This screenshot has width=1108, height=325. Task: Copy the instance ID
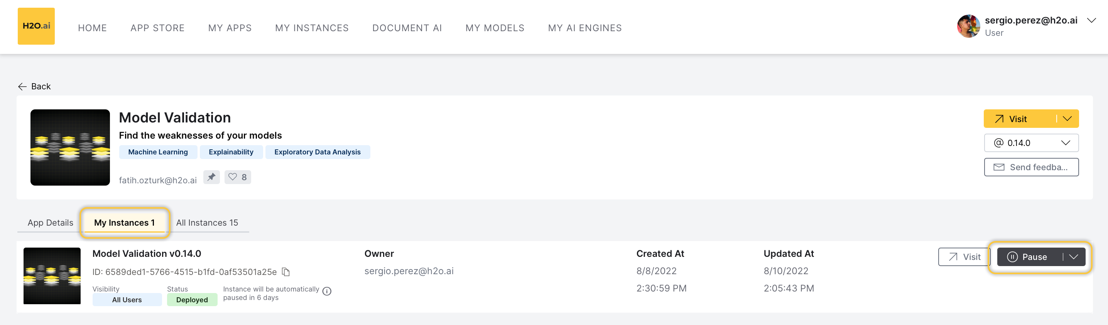click(285, 272)
